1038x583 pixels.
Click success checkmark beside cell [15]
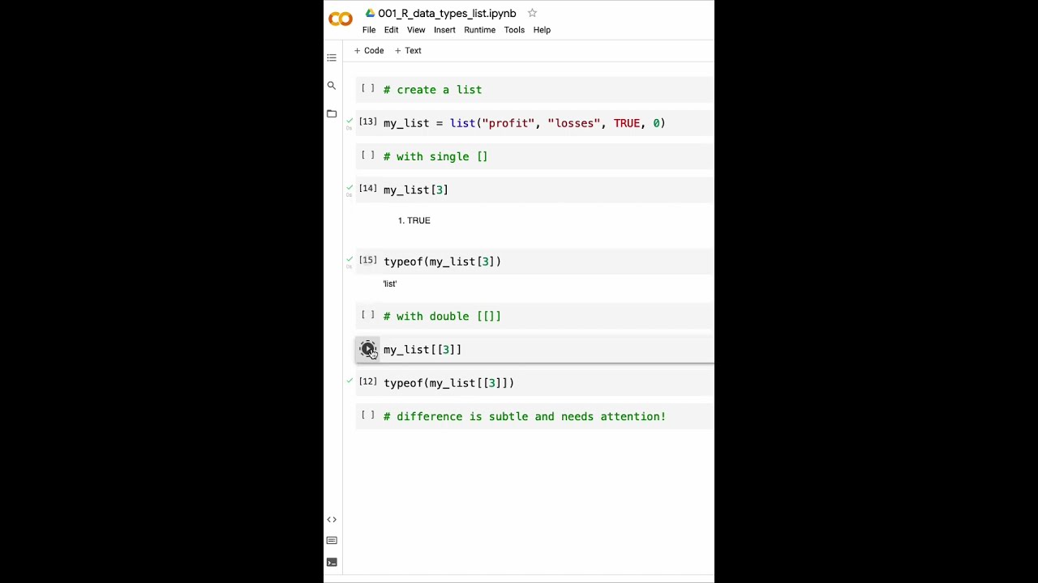350,259
